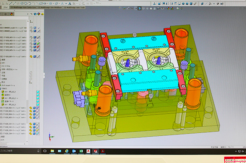Select the 17-028_A03 component in tree

coord(14,44)
